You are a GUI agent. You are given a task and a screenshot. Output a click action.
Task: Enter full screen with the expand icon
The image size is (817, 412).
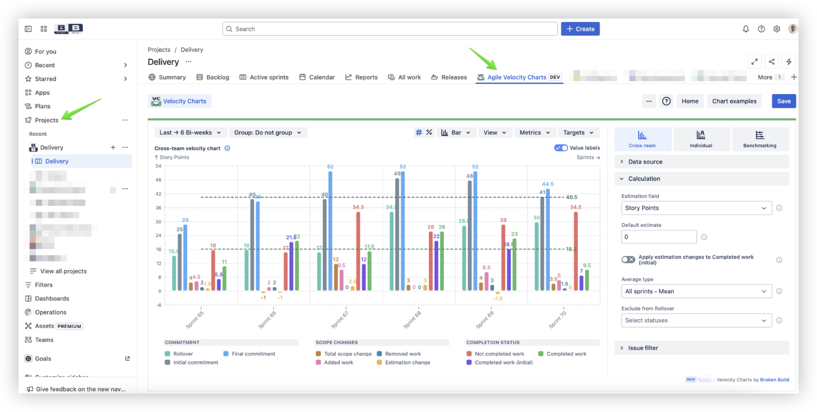(754, 62)
